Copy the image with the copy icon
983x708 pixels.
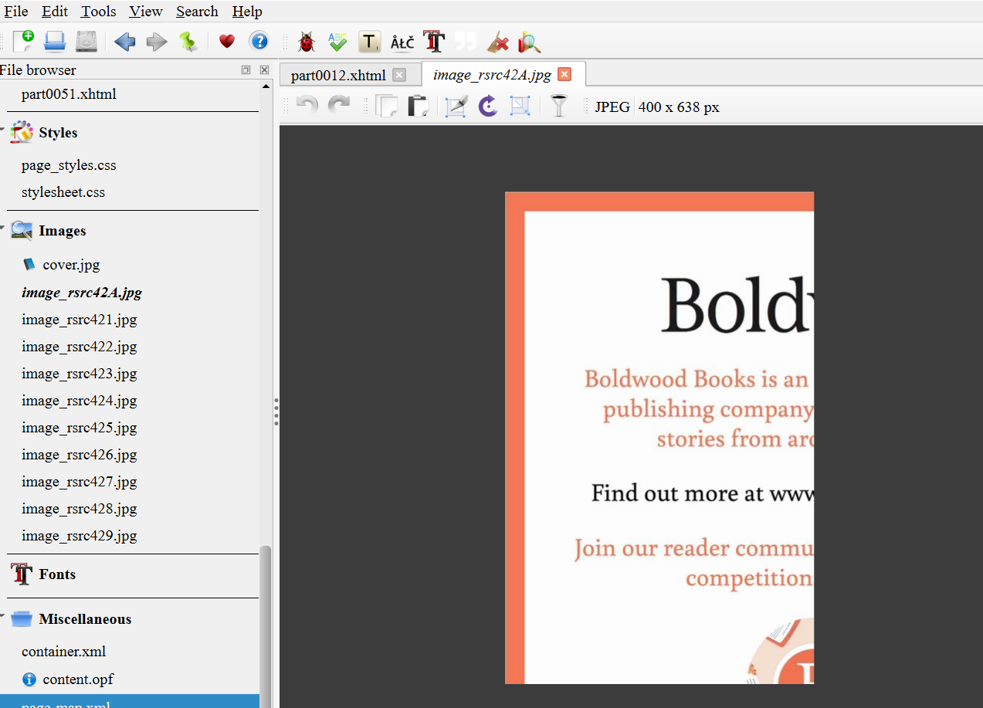point(386,106)
